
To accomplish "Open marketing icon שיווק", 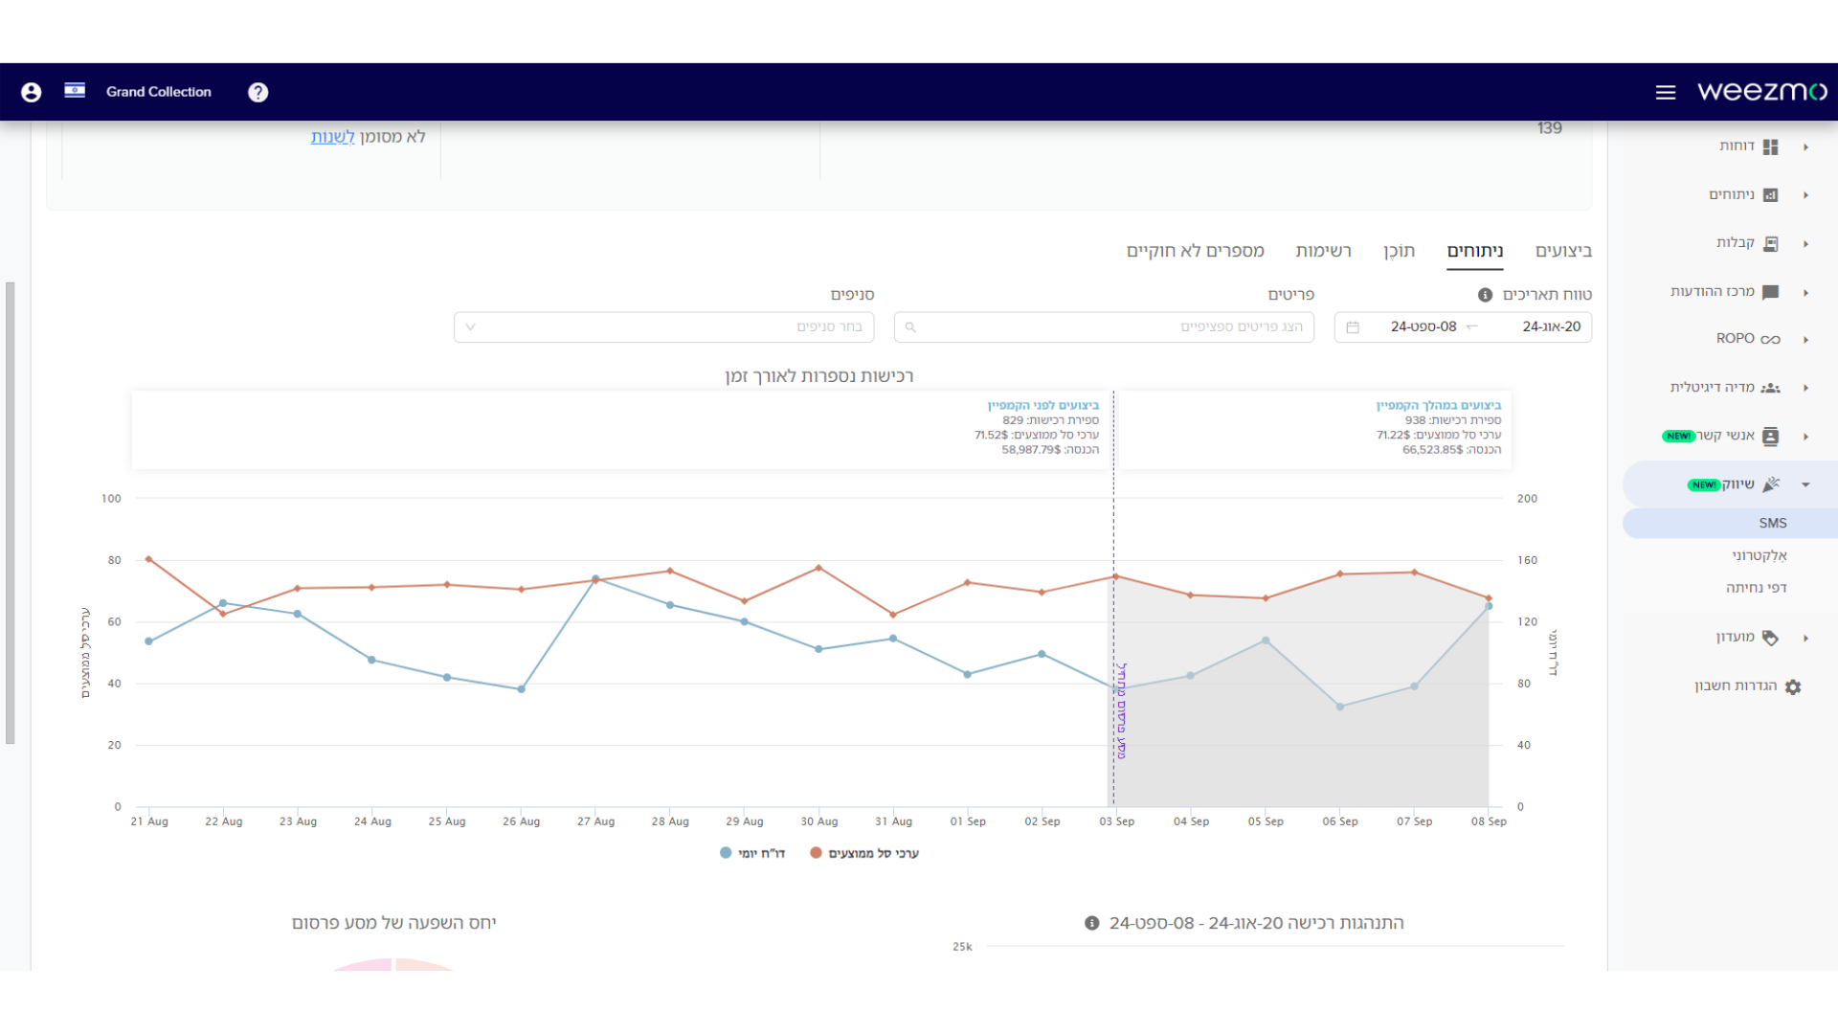I will pos(1771,484).
